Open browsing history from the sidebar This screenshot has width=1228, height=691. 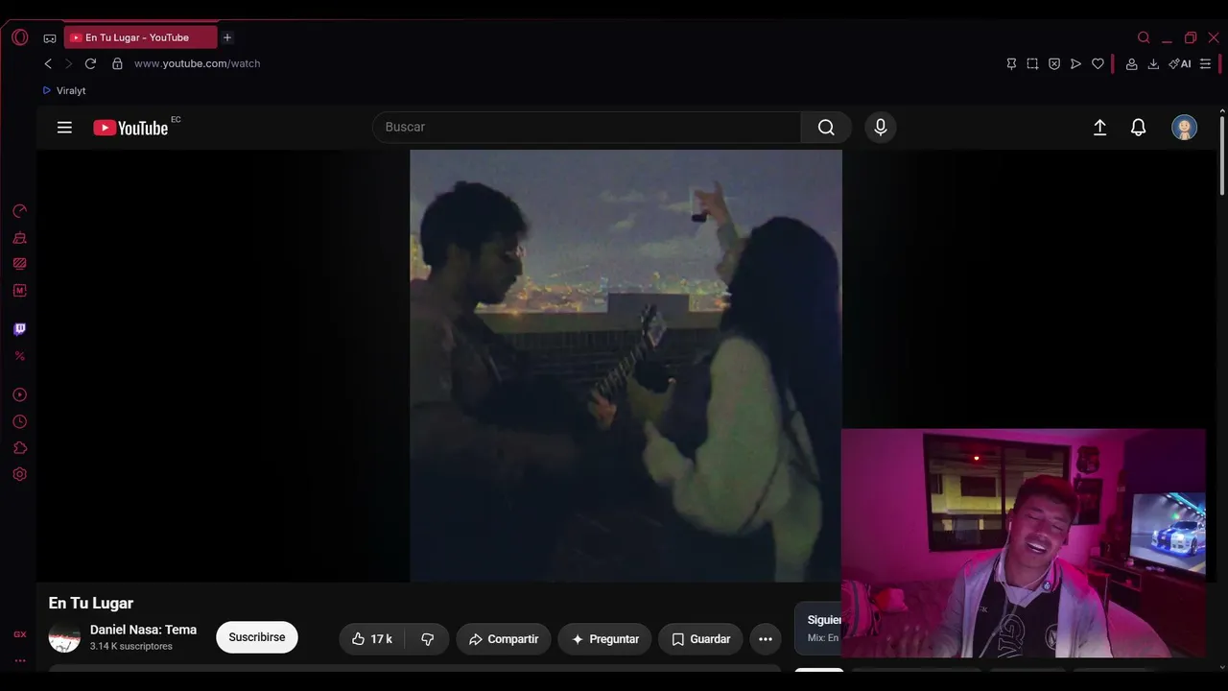click(19, 421)
